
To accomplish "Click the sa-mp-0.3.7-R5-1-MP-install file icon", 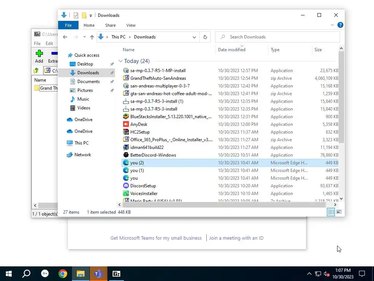I will coord(126,71).
